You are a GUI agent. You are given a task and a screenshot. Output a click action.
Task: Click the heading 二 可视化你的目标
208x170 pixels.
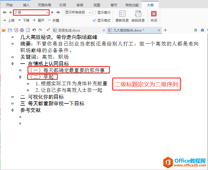[x=42, y=97]
